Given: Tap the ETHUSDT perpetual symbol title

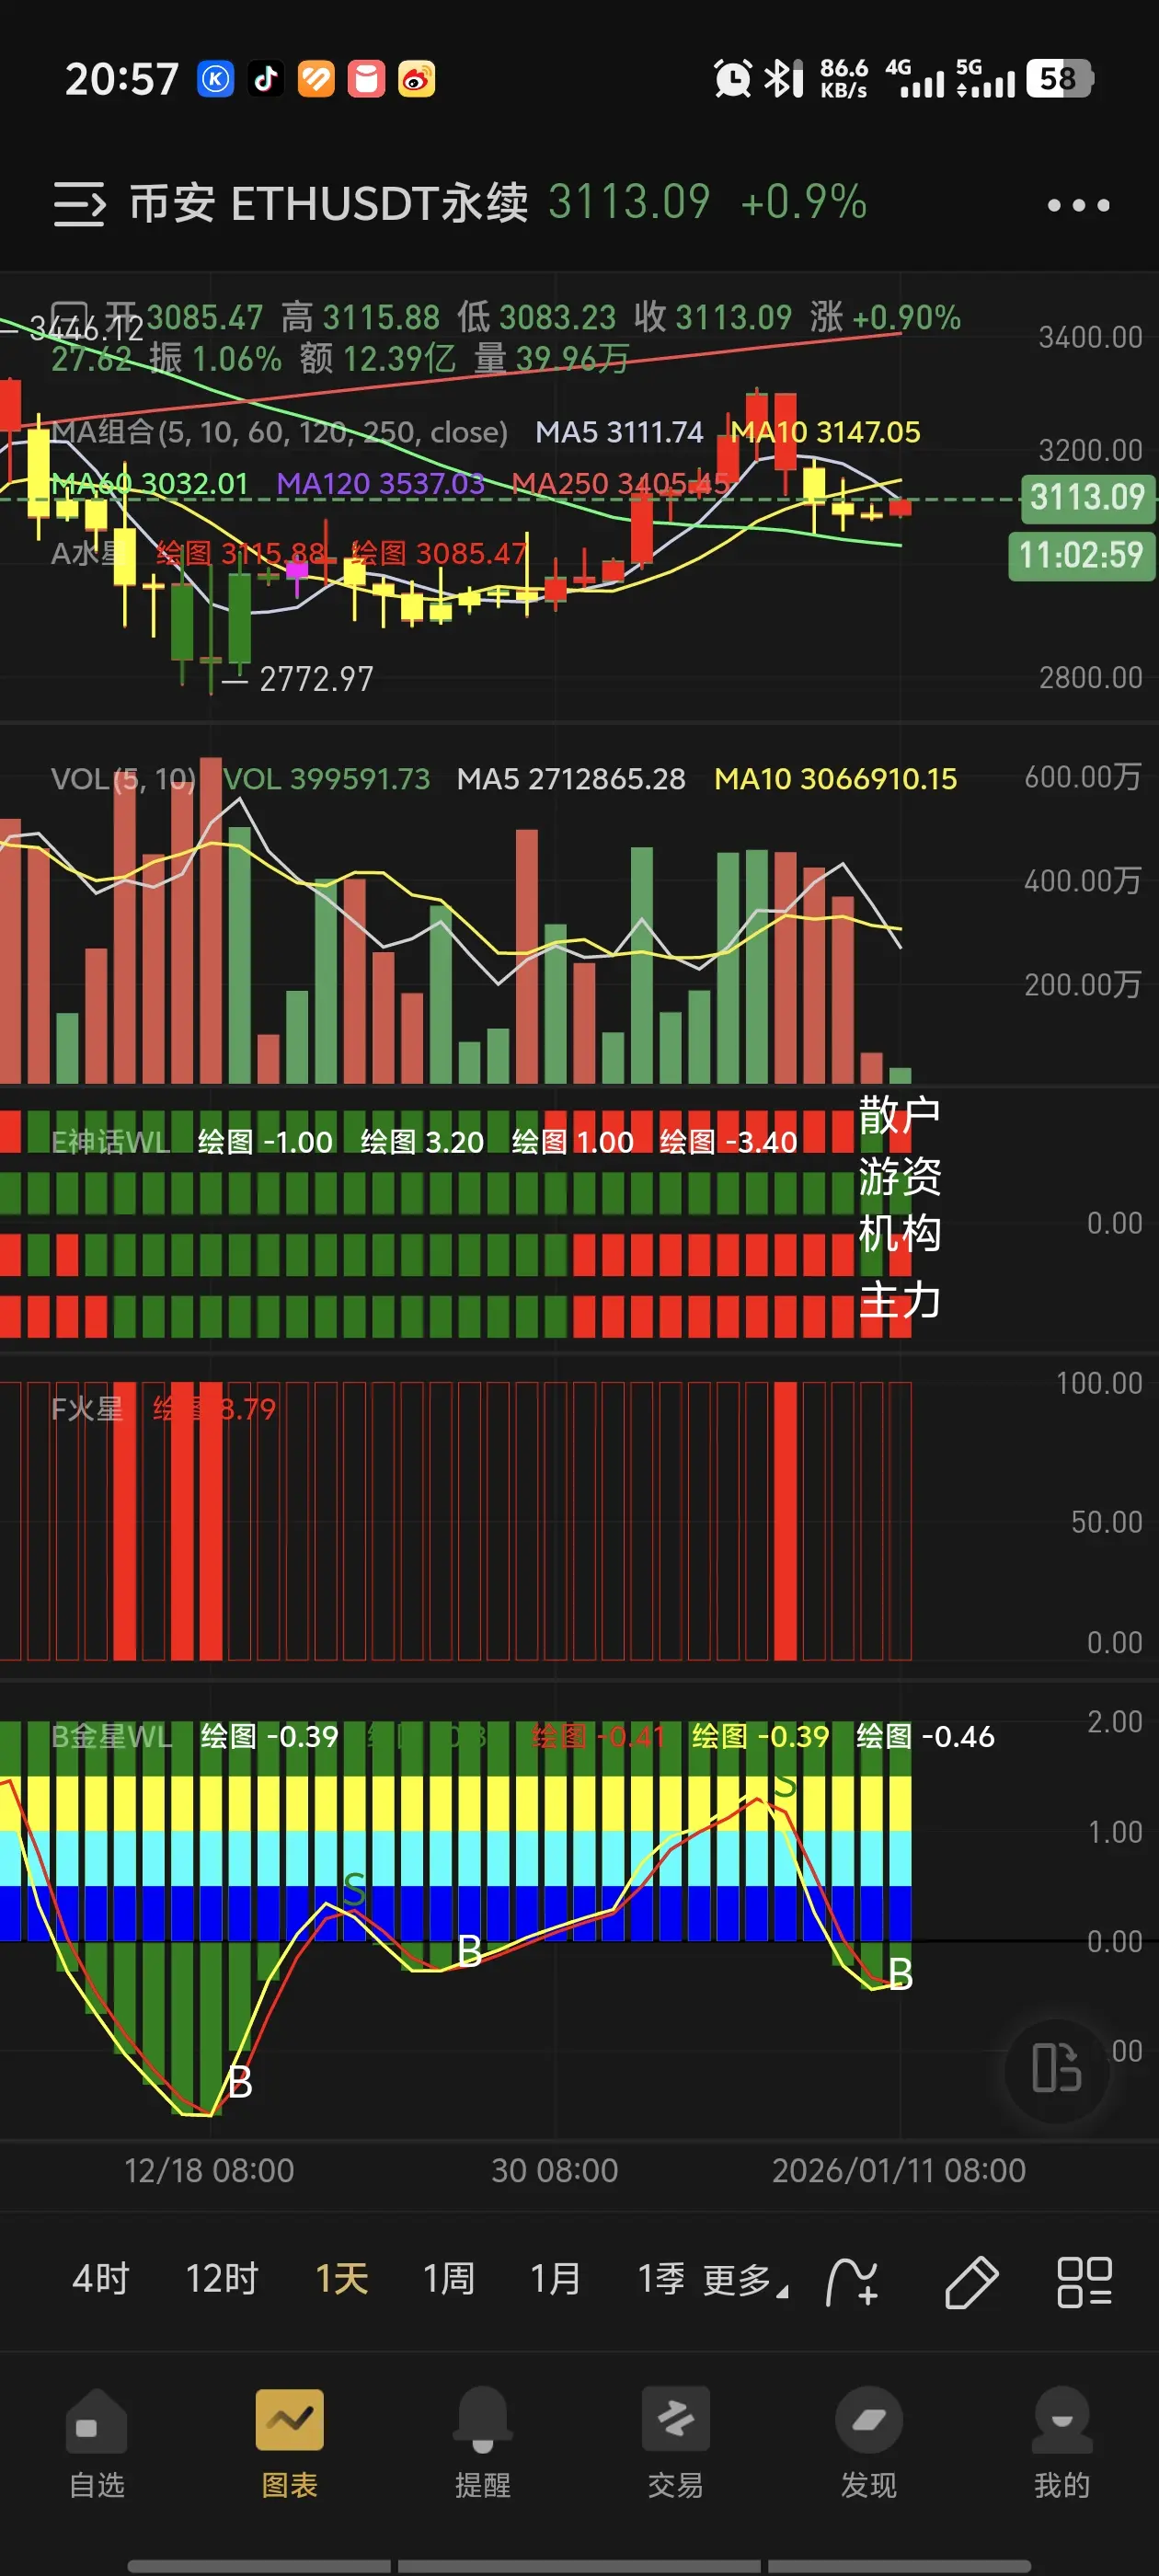Looking at the screenshot, I should point(329,203).
